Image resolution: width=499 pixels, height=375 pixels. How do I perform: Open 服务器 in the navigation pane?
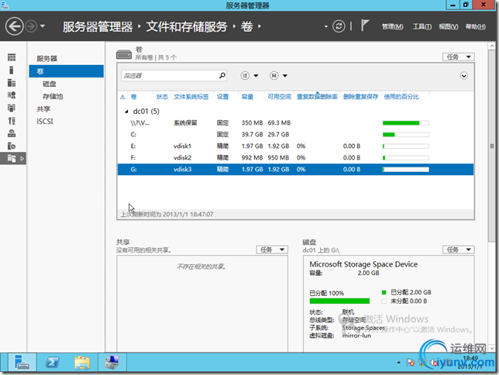[46, 59]
